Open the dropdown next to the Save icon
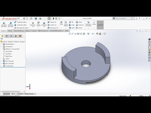The width and height of the screenshot is (151, 113). coord(38,19)
